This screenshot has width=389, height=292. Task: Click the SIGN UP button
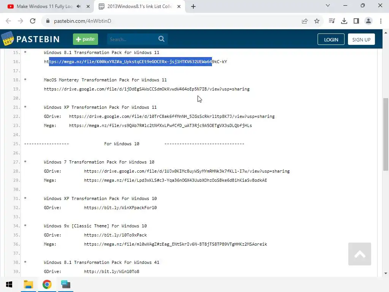pos(361,39)
